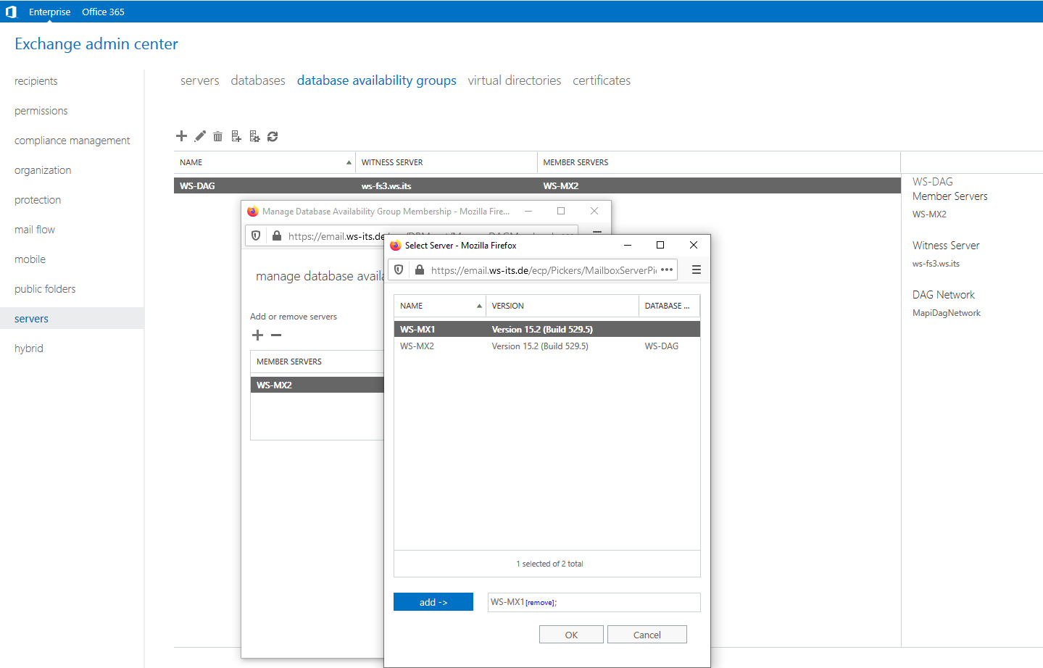
Task: Go to compliance management
Action: pos(72,141)
